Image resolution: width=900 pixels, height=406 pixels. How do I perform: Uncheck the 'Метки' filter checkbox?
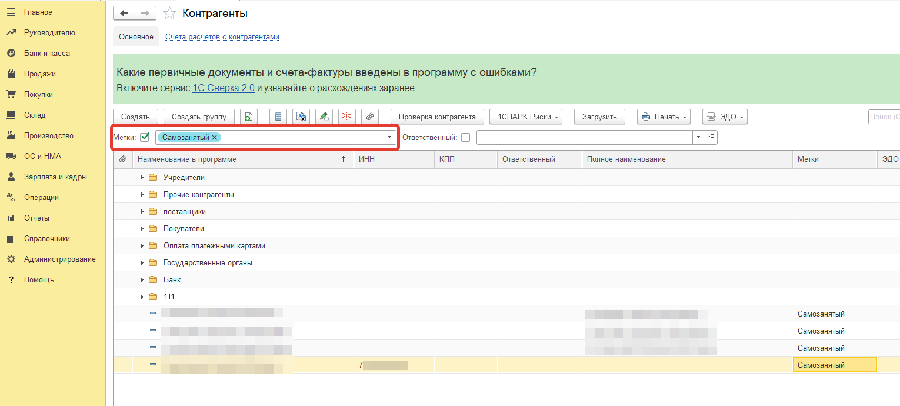pos(145,138)
